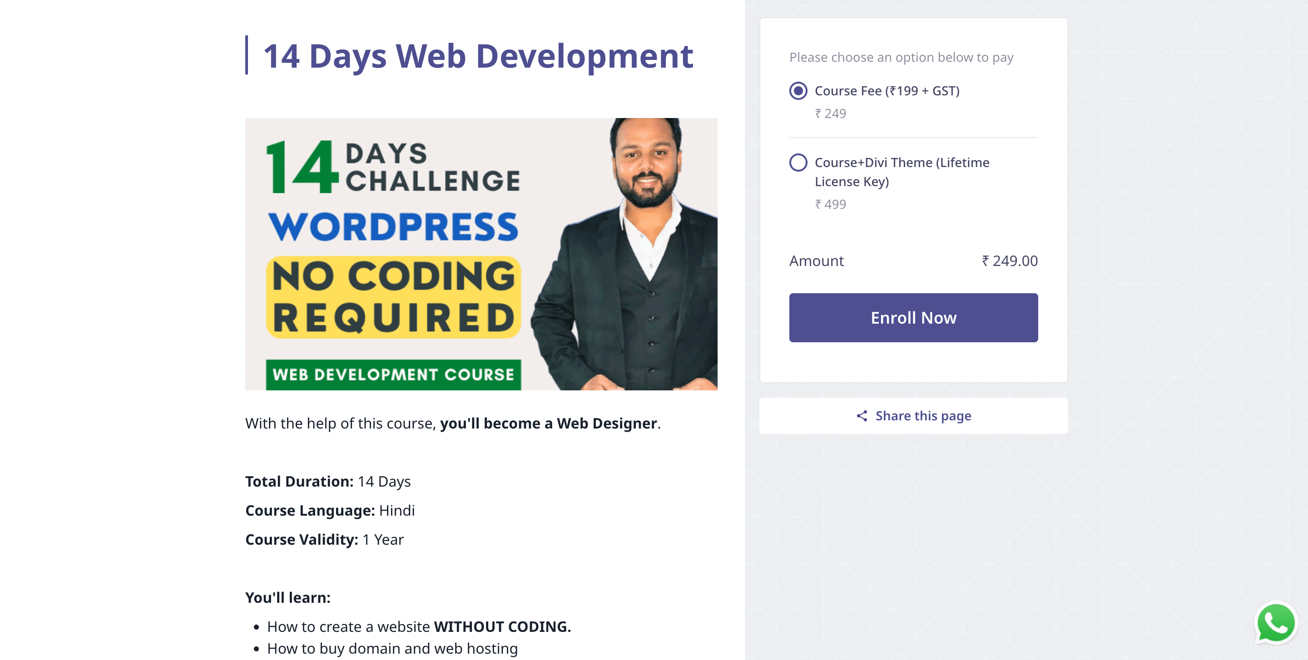Click the Course Language: Hindi line
Viewport: 1308px width, 660px height.
(x=330, y=510)
